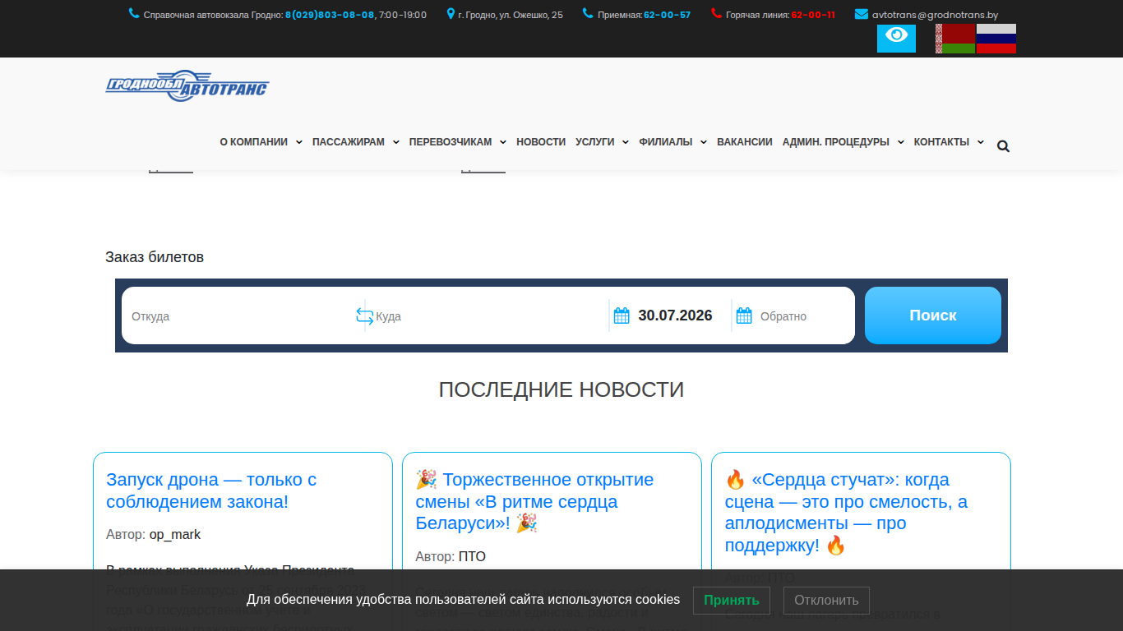Click the phone icon next to Приемная
Image resolution: width=1123 pixels, height=631 pixels.
588,14
